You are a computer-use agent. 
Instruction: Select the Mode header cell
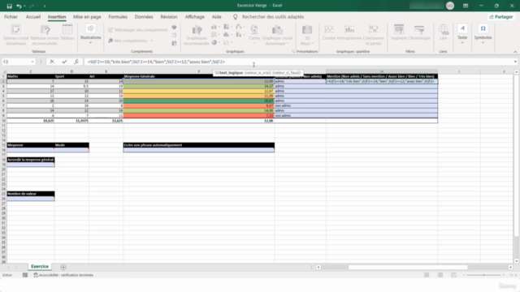(71, 145)
